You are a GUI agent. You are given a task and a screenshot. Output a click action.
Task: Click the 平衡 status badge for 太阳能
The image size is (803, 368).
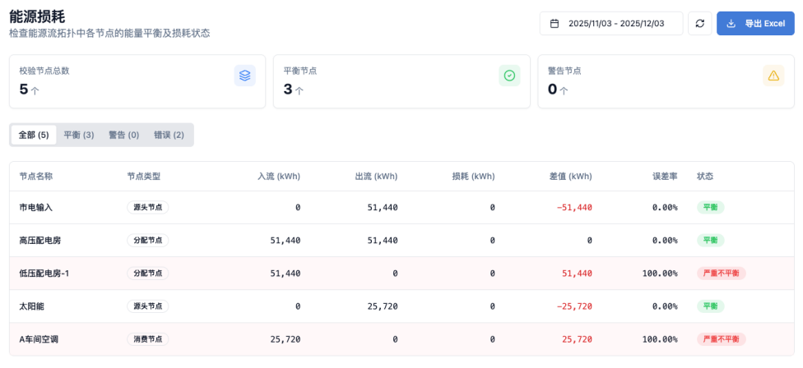(710, 306)
